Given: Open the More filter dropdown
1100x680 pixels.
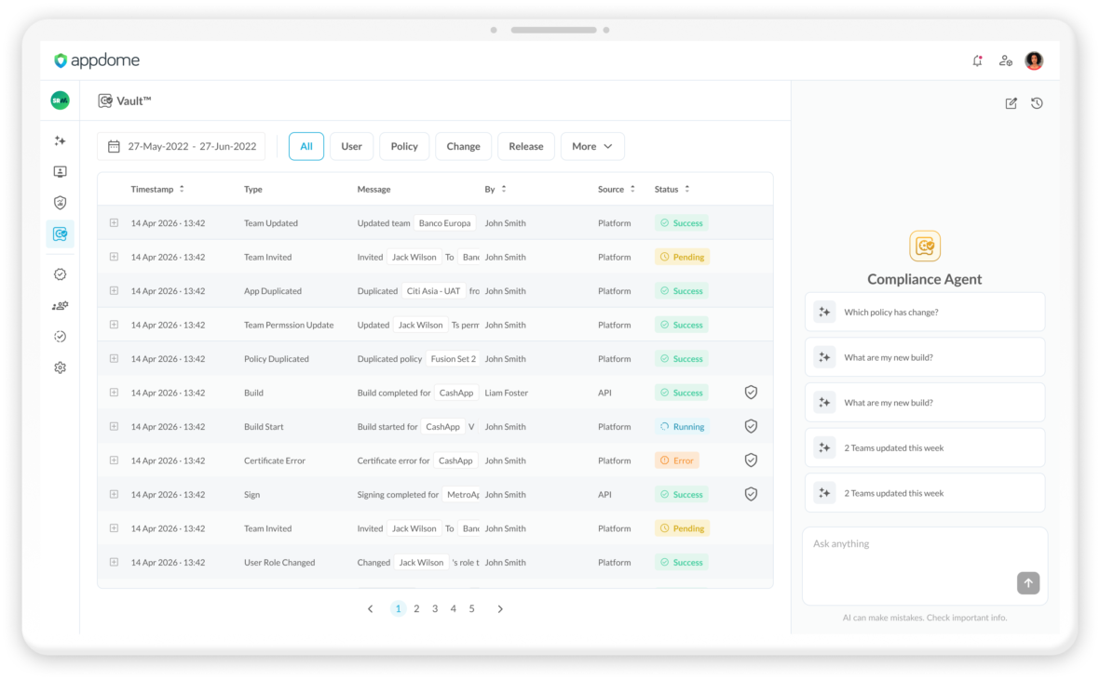Looking at the screenshot, I should (x=592, y=146).
